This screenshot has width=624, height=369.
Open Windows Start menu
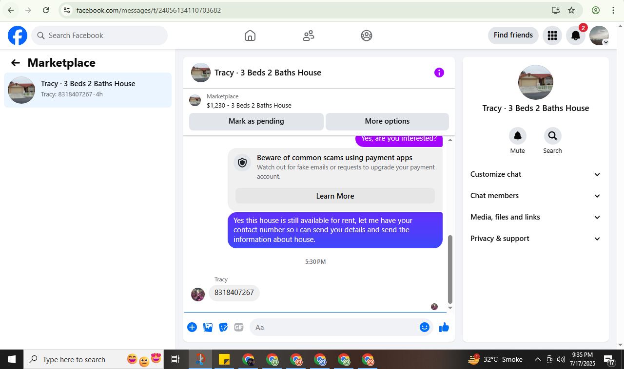[12, 359]
